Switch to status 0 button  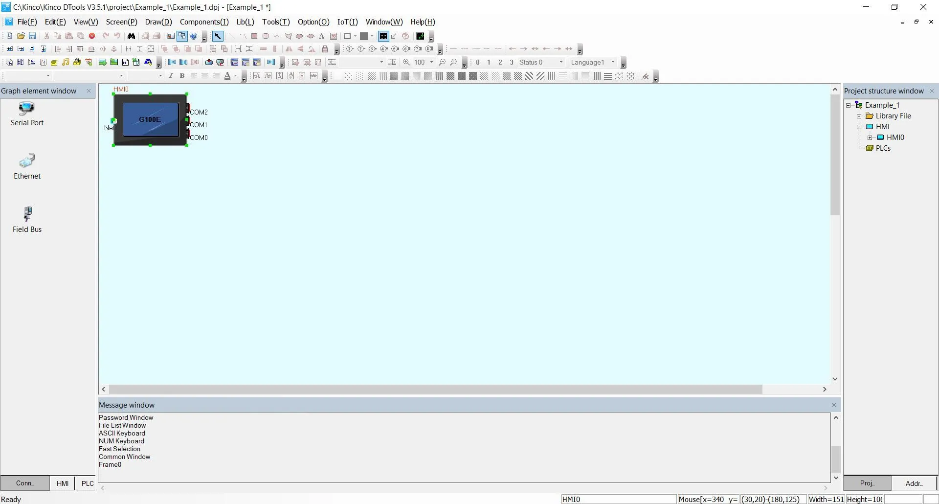tap(478, 62)
